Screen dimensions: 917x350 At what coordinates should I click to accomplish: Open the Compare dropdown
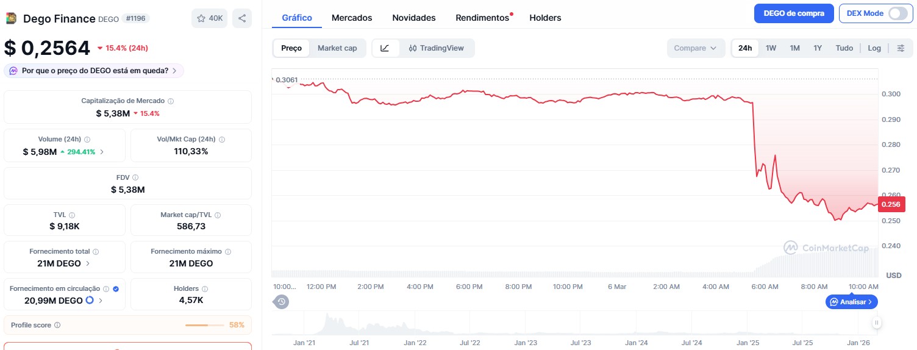click(x=695, y=48)
